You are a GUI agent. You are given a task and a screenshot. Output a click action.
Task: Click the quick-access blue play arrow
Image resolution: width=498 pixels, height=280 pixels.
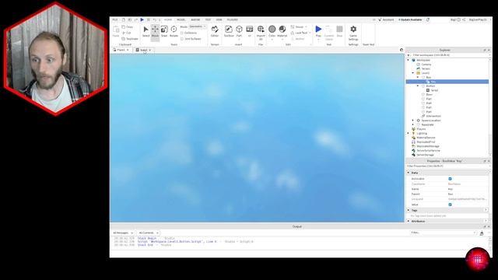[142, 19]
